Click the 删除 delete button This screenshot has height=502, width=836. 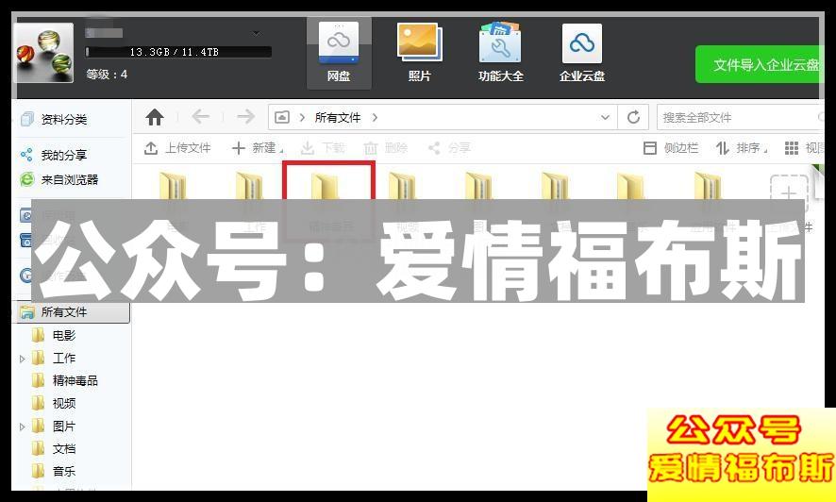(386, 147)
